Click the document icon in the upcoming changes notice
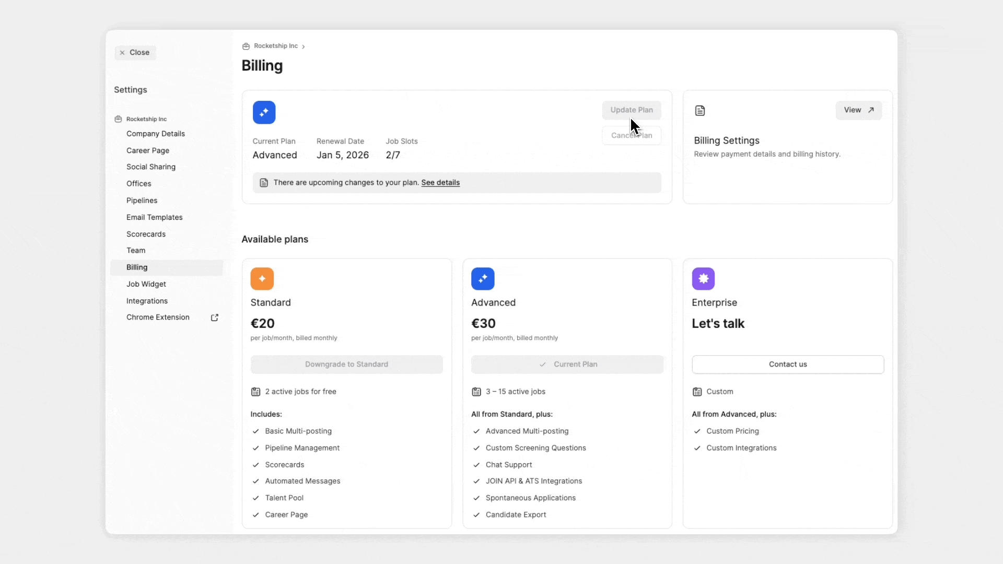1003x564 pixels. tap(264, 183)
